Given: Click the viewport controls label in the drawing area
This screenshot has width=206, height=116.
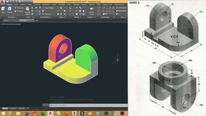Looking at the screenshot, I should [11, 24].
